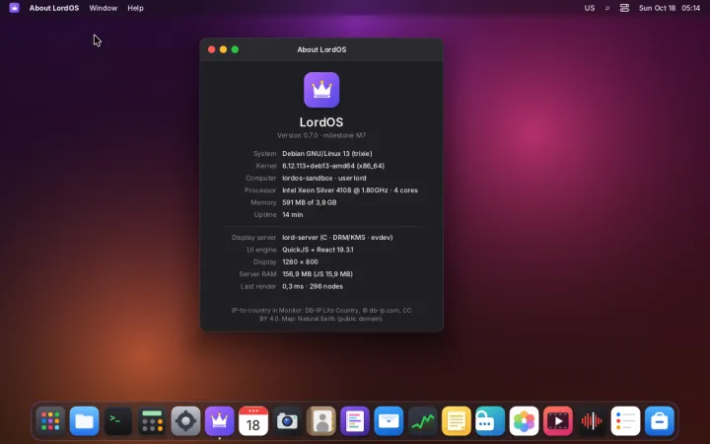Open the Window menu
Screen dimensions: 710x444
point(104,8)
